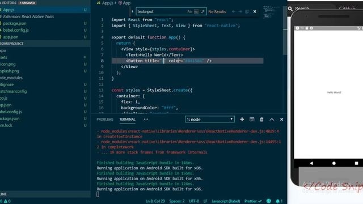Click the feedback smiley icon
This screenshot has width=363, height=204.
(268, 201)
